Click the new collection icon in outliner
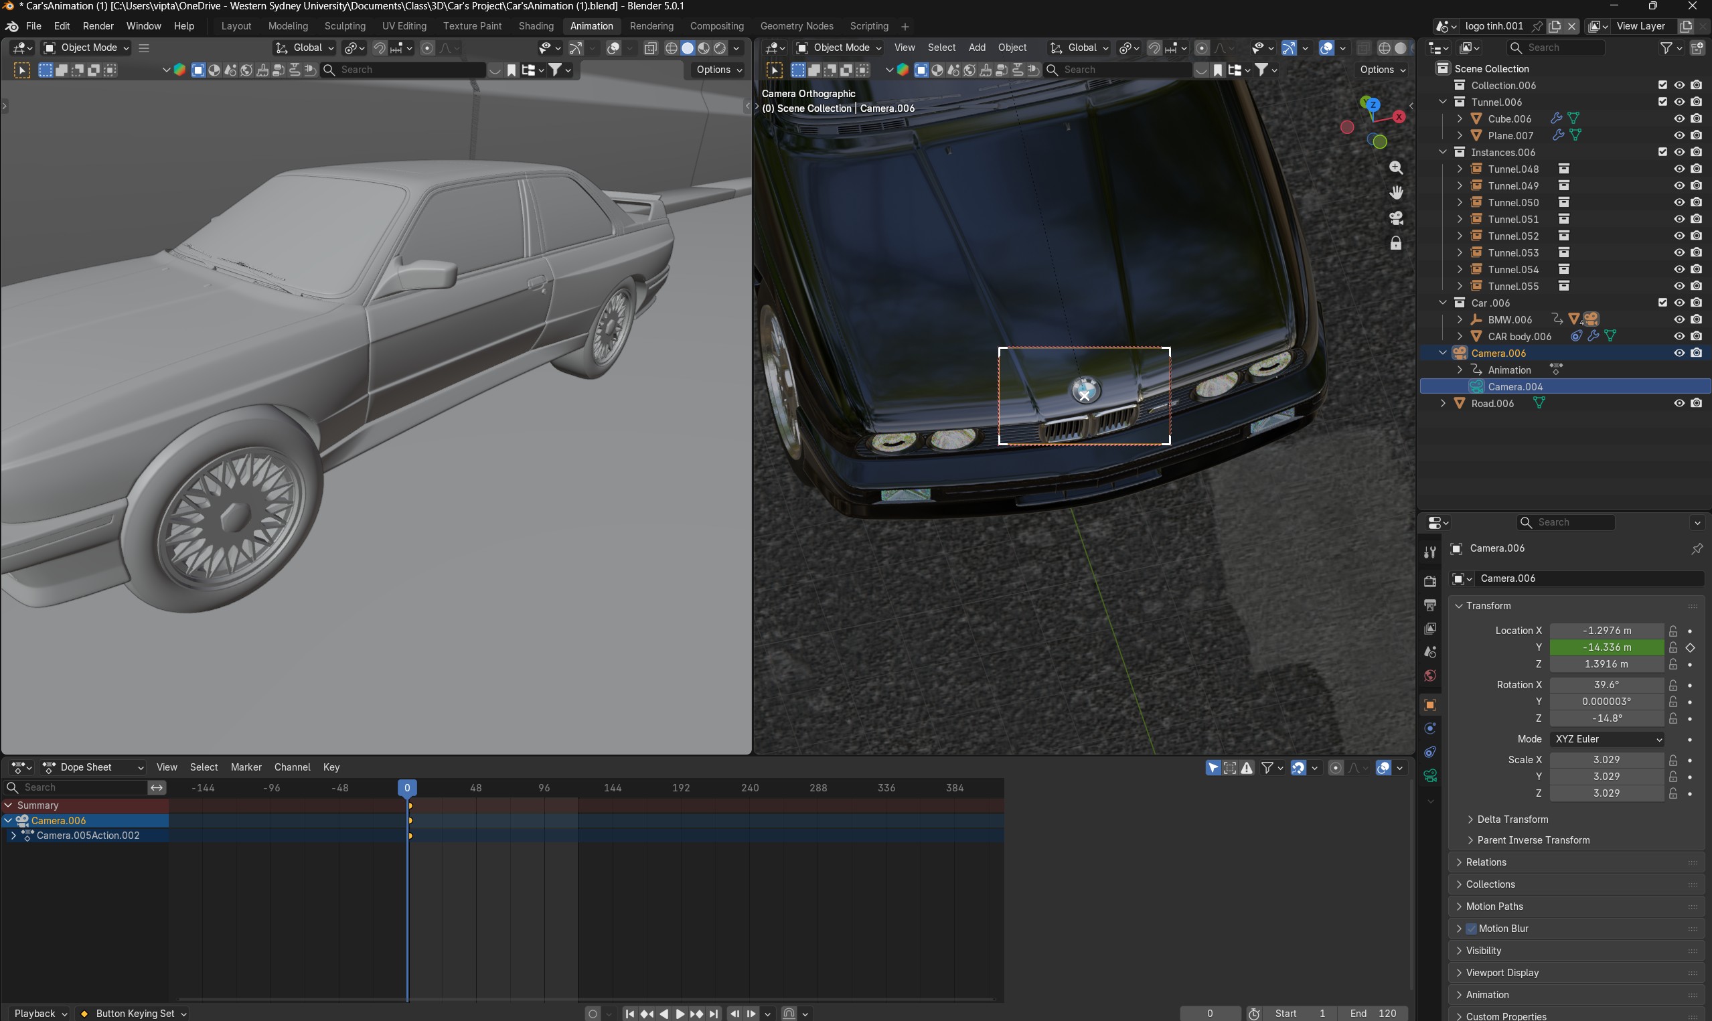This screenshot has height=1021, width=1712. 1697,48
